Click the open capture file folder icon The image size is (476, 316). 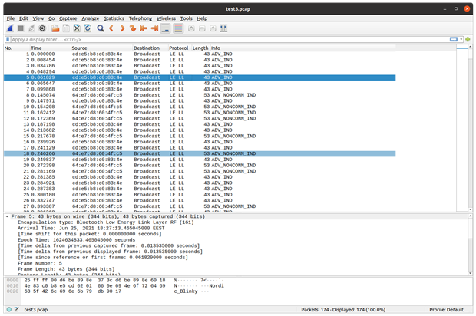55,28
